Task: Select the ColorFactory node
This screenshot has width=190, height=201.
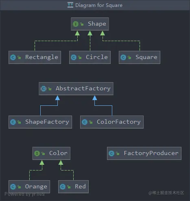Action: tap(112, 122)
